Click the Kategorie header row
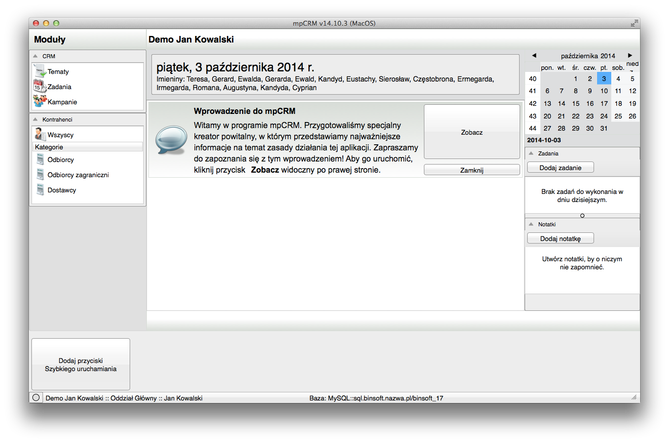Viewport: 669px width, 443px height. pos(88,147)
